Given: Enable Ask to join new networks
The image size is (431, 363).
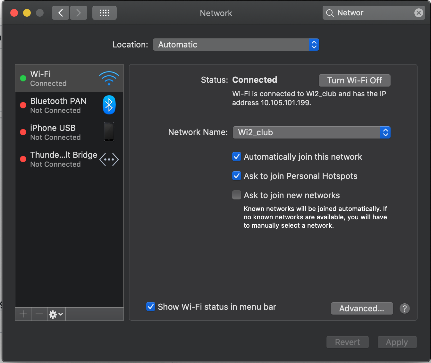Looking at the screenshot, I should click(x=237, y=195).
